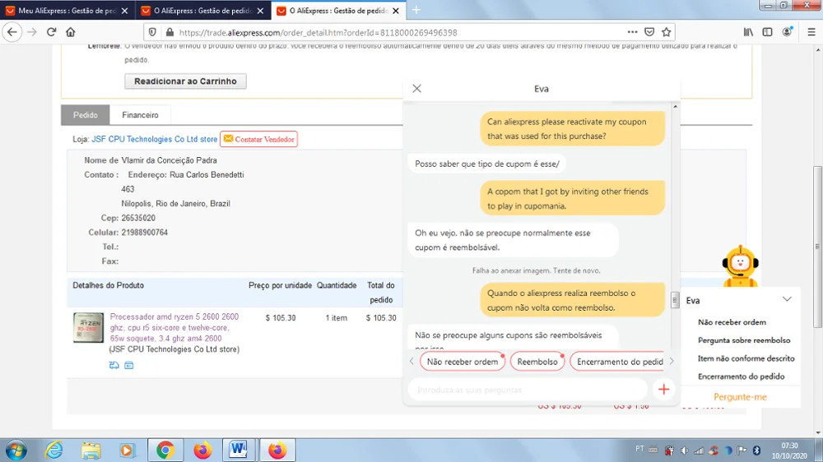The width and height of the screenshot is (823, 462).
Task: Click the Bluetooth icon in system tray
Action: click(756, 450)
